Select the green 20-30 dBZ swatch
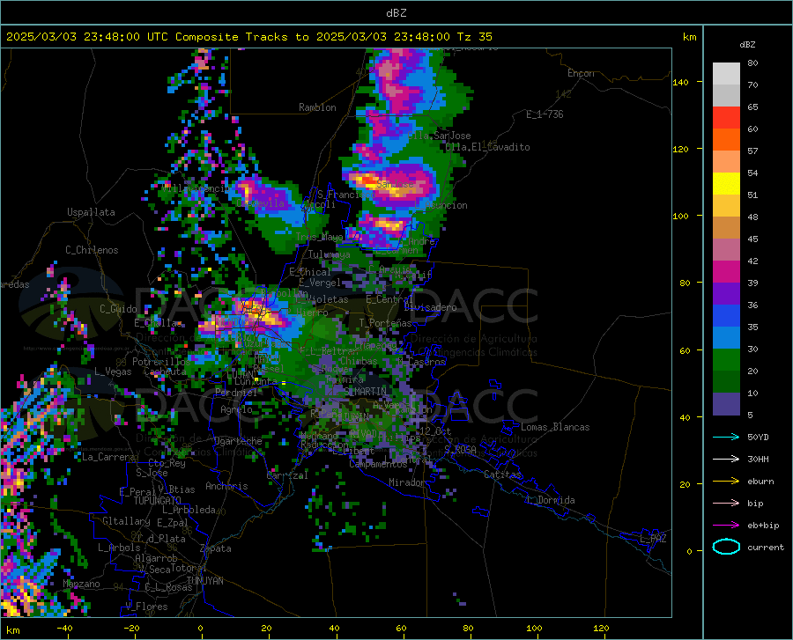 [x=726, y=360]
